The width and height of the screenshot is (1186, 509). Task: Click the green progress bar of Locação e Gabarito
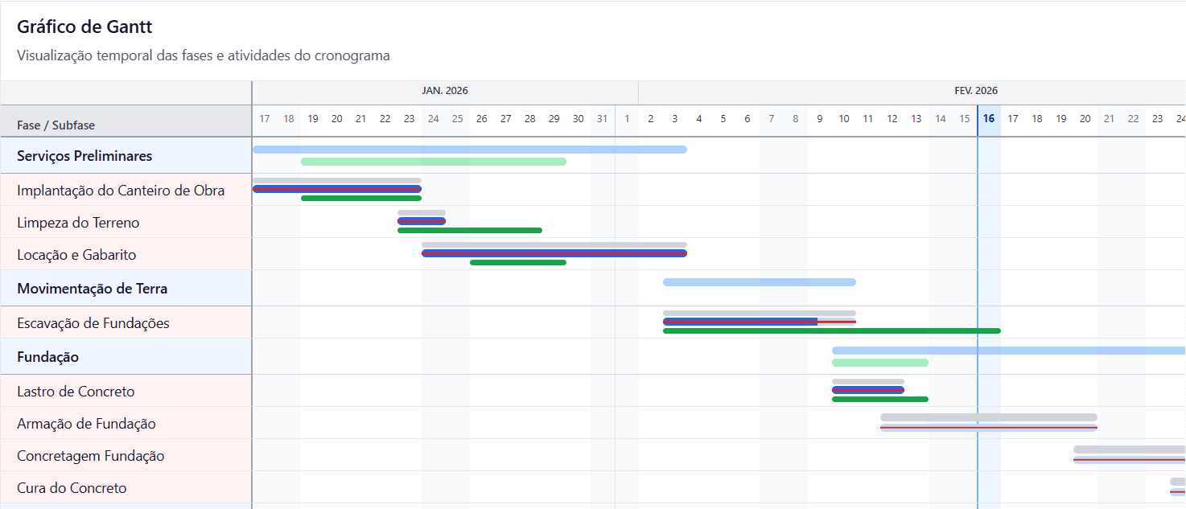(517, 261)
